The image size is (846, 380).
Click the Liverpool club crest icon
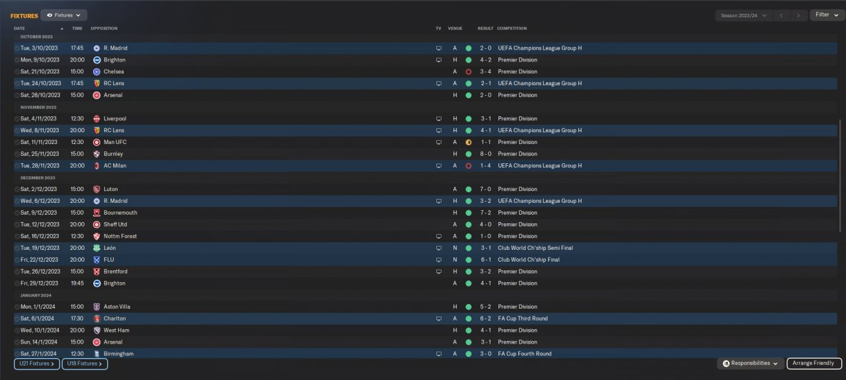[x=96, y=119]
